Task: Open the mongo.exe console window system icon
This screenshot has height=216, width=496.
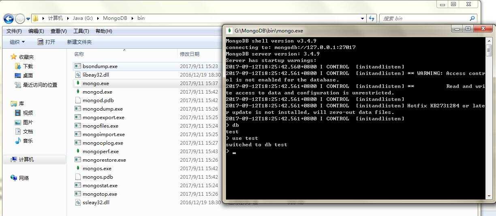Action: pyautogui.click(x=230, y=30)
